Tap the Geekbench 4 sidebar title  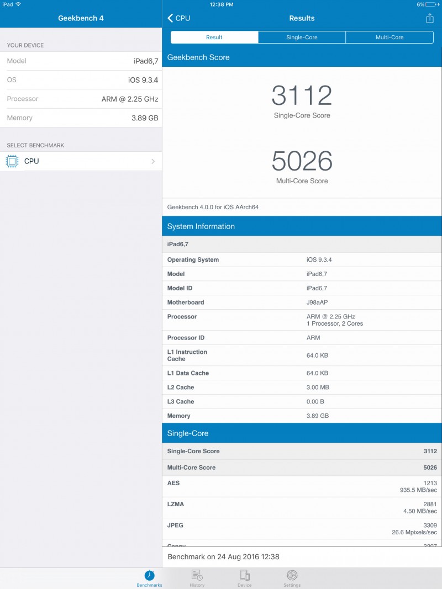coord(81,18)
